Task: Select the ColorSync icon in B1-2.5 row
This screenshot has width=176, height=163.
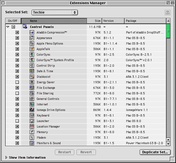Action: tap(32, 55)
